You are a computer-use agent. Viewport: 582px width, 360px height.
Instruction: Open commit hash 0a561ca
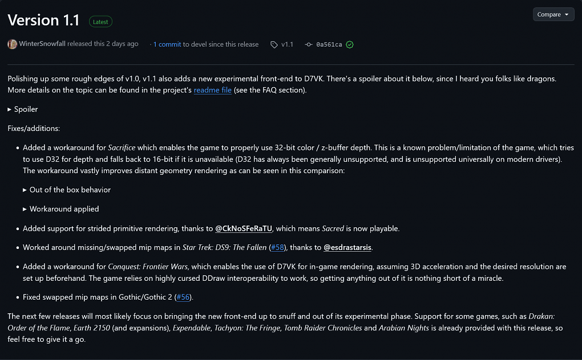[x=329, y=44]
